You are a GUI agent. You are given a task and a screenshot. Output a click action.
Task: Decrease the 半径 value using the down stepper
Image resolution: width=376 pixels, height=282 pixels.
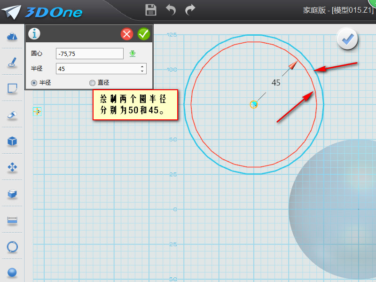click(x=142, y=71)
